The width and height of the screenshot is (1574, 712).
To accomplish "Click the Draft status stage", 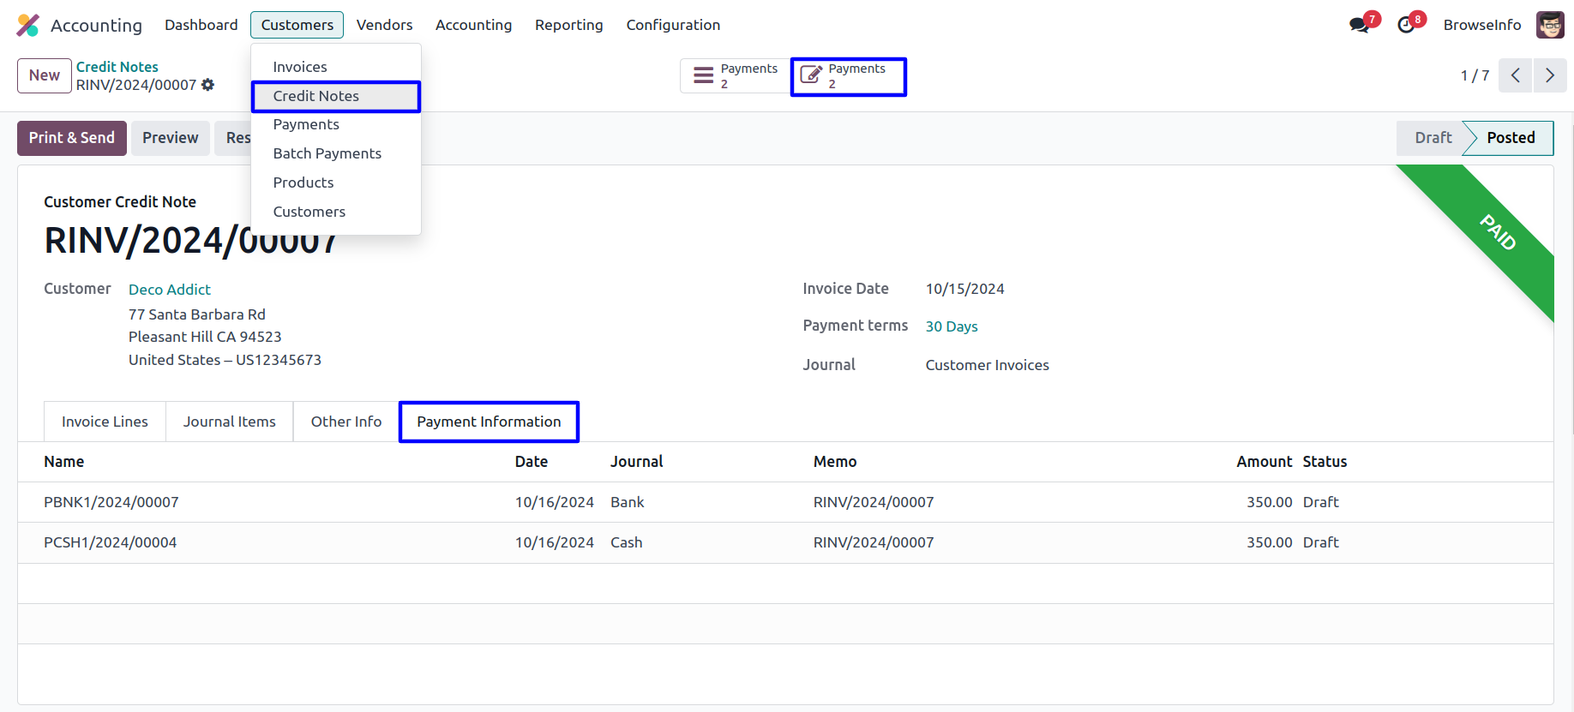I will pyautogui.click(x=1432, y=138).
